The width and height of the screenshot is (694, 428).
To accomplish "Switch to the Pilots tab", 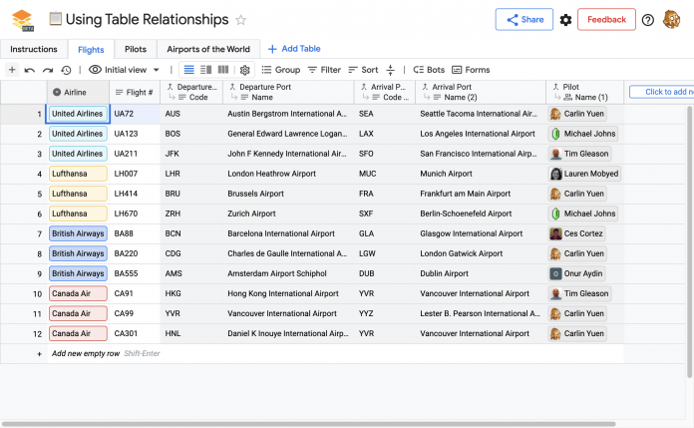I will click(x=135, y=48).
